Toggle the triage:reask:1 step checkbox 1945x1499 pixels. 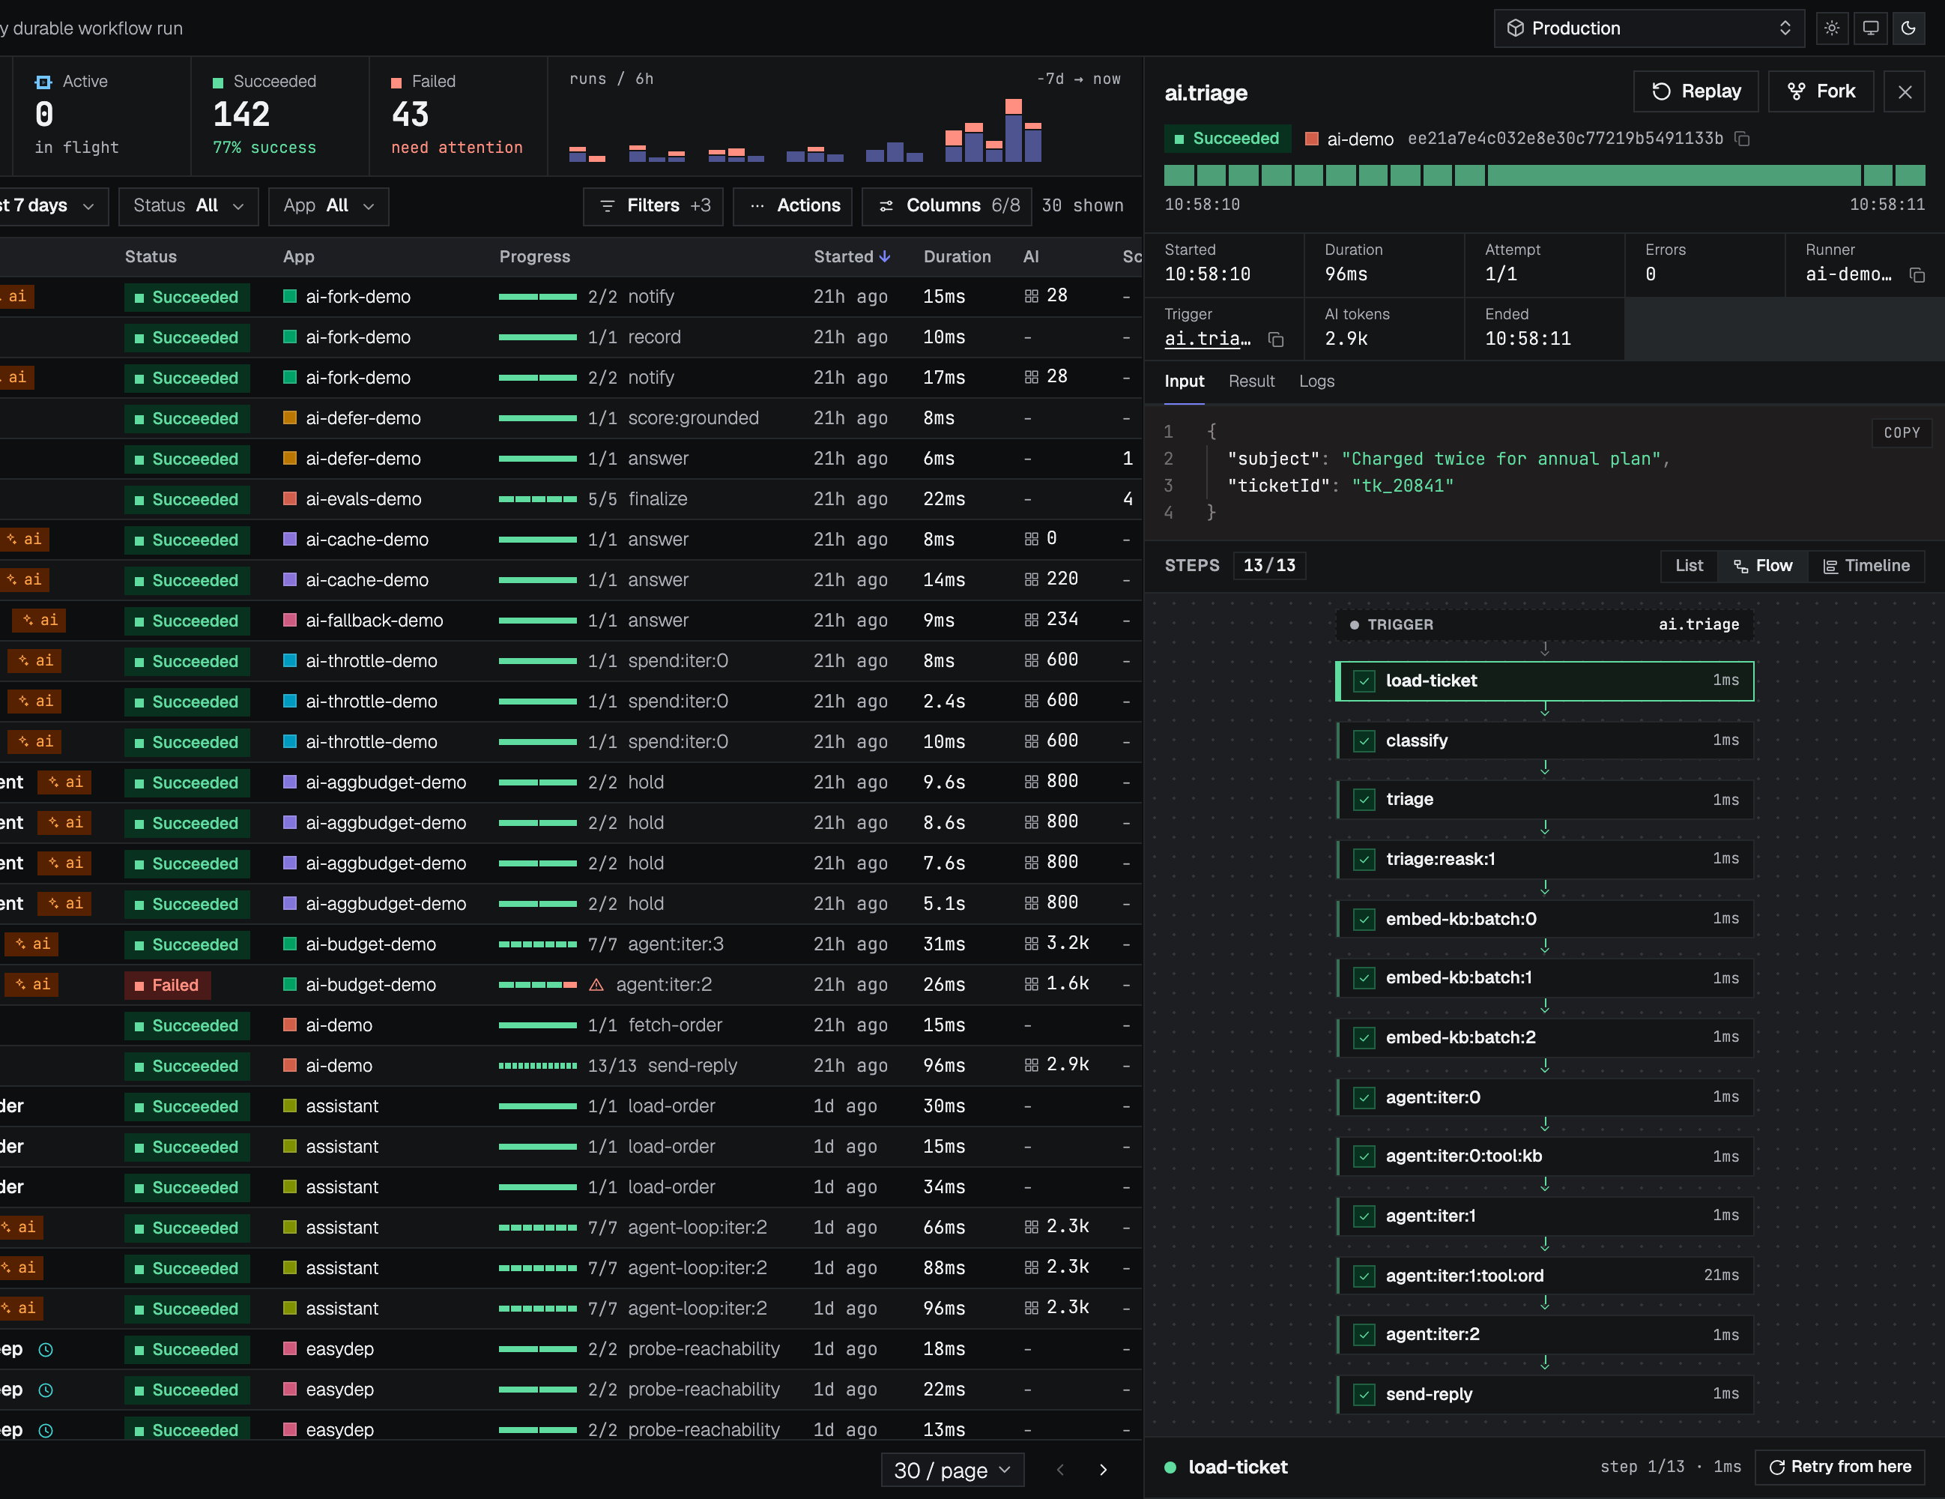point(1364,860)
